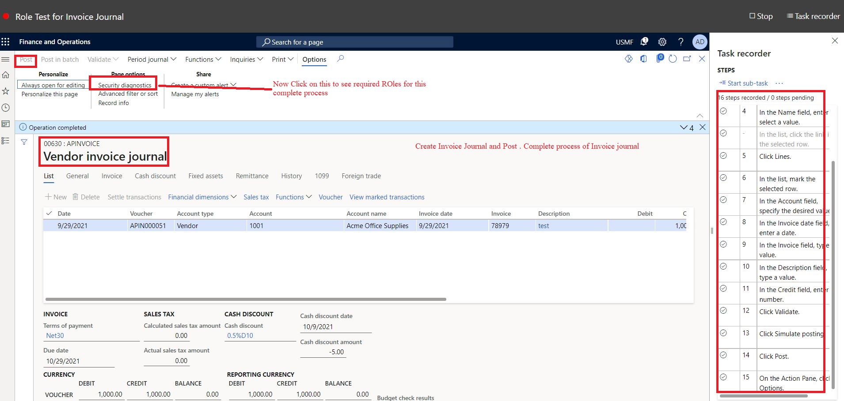Open the Power Apps diamond icon

tap(629, 59)
